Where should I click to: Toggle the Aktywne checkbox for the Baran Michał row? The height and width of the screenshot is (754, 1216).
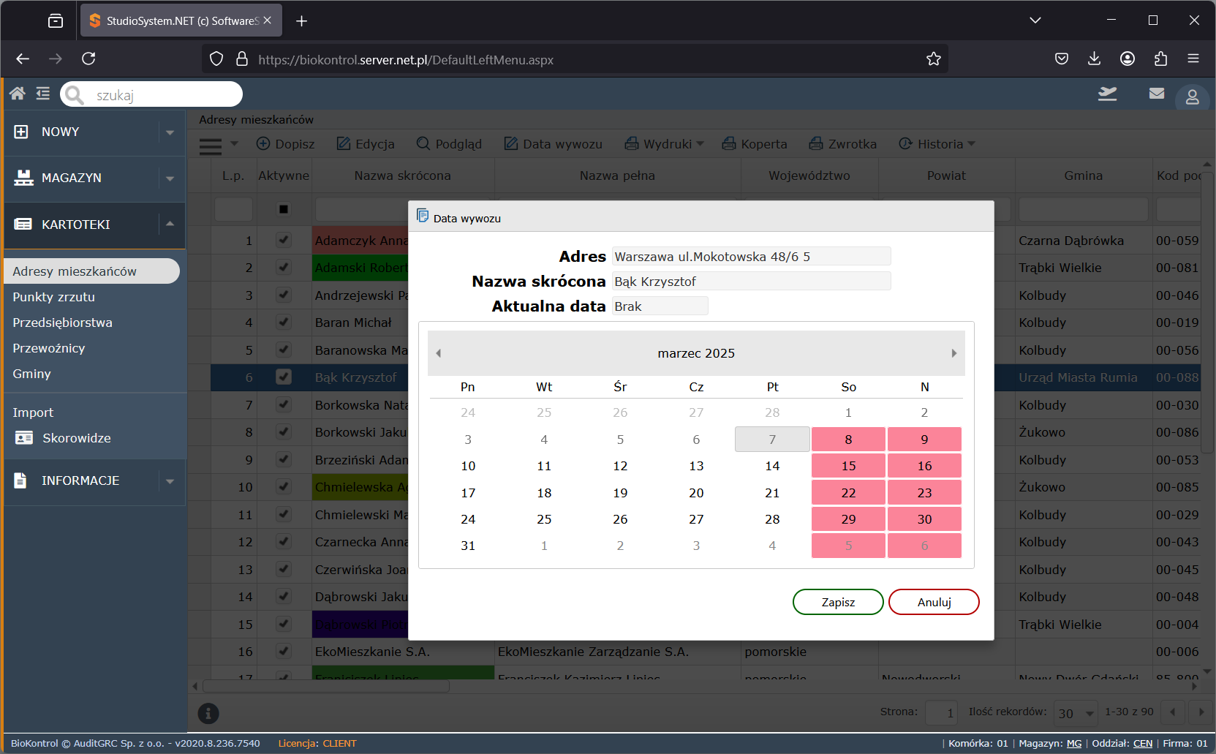tap(284, 323)
